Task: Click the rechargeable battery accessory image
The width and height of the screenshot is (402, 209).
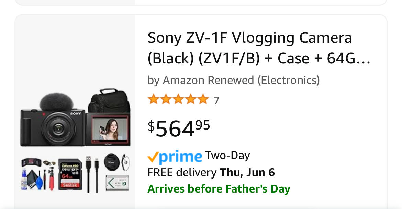Action: (x=117, y=183)
